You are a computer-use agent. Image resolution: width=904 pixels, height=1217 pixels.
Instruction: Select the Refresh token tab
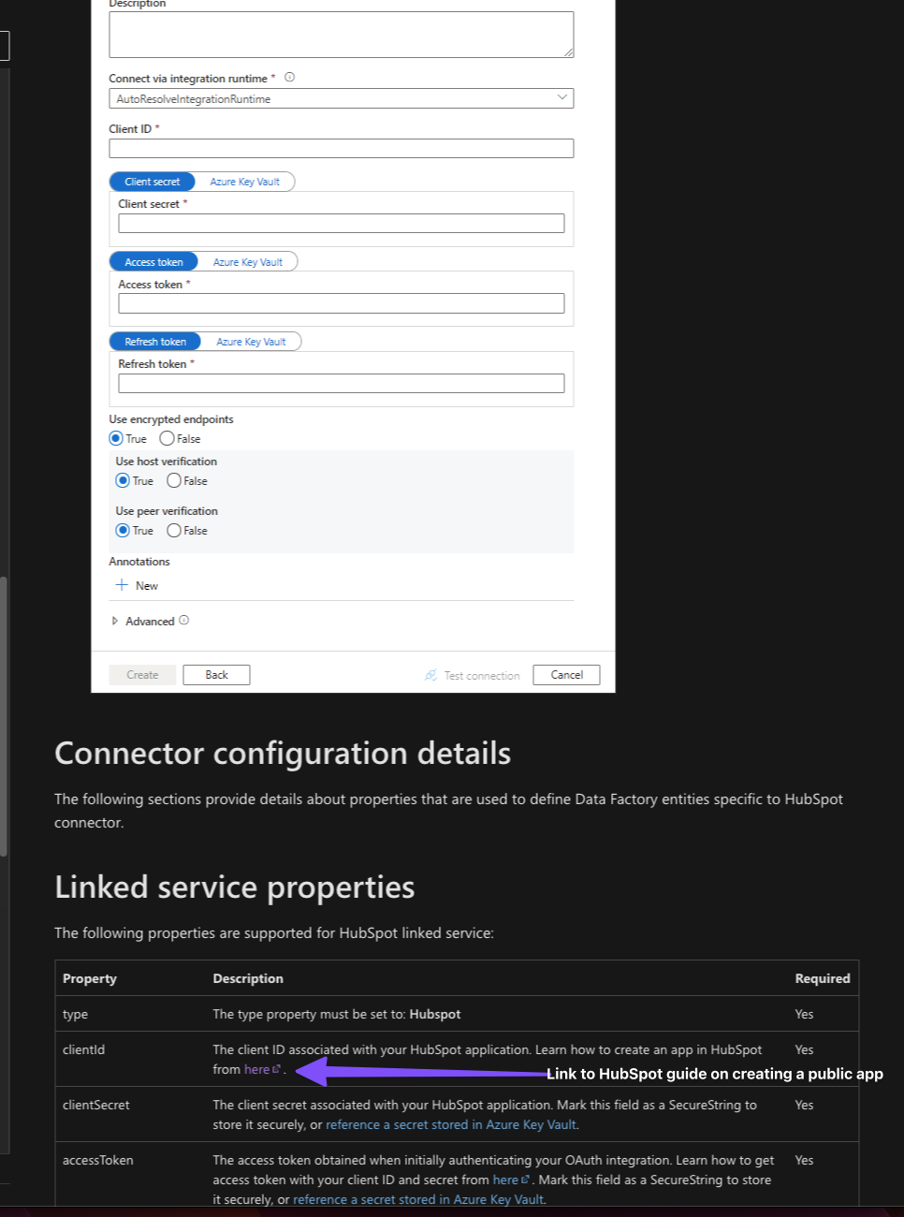click(x=154, y=341)
